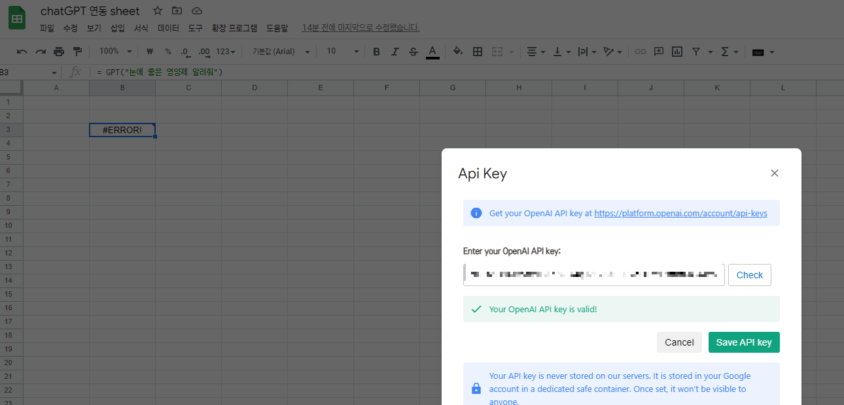The image size is (844, 405).
Task: Open the 파일 menu
Action: [x=47, y=28]
